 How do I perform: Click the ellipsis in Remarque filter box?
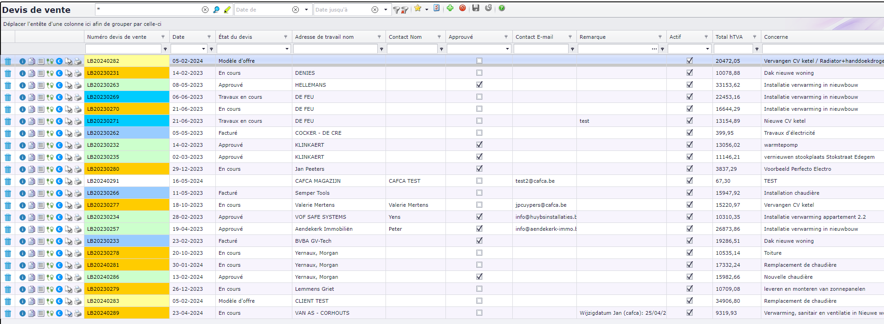pyautogui.click(x=654, y=49)
